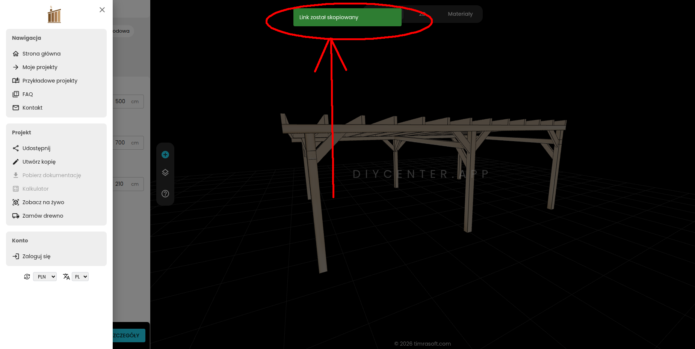Select Udostępnij to share project
Viewport: 695px width, 349px height.
[36, 148]
